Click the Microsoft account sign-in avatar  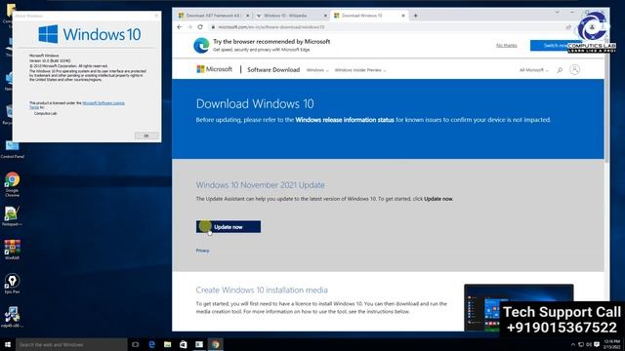(574, 69)
